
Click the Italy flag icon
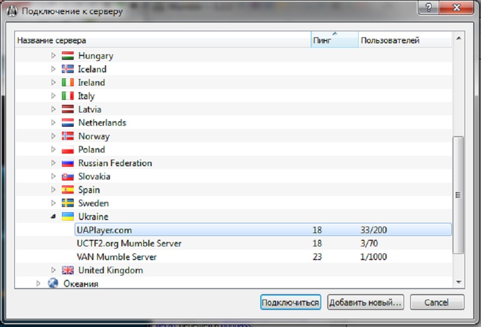[x=68, y=96]
